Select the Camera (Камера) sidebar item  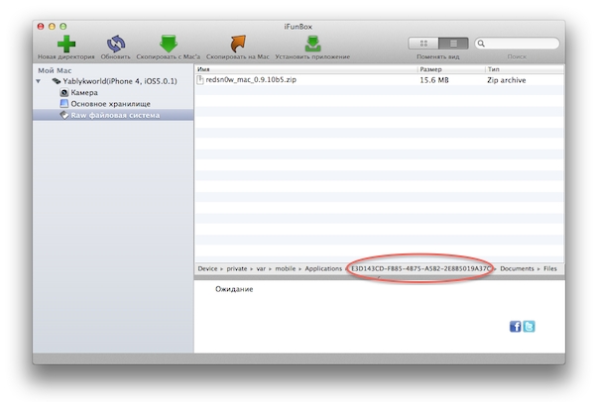(x=83, y=92)
